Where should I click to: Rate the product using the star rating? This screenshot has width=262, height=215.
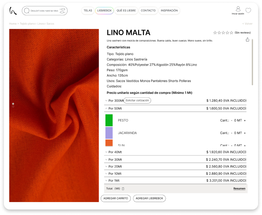(x=223, y=33)
